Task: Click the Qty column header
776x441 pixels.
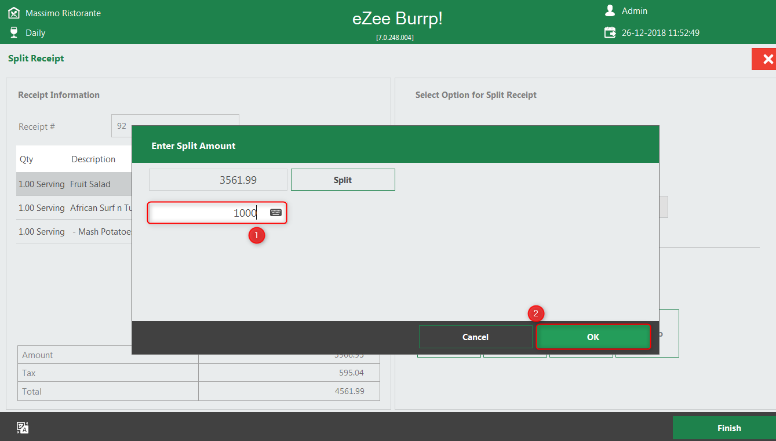Action: click(26, 159)
